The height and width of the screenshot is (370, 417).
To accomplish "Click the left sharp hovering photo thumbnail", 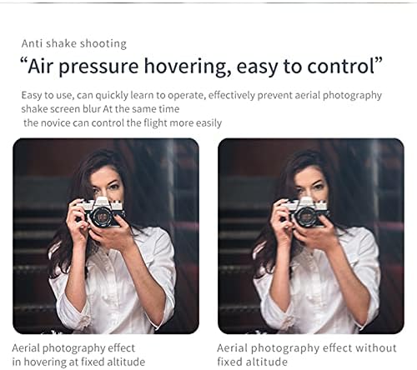I will coord(106,236).
